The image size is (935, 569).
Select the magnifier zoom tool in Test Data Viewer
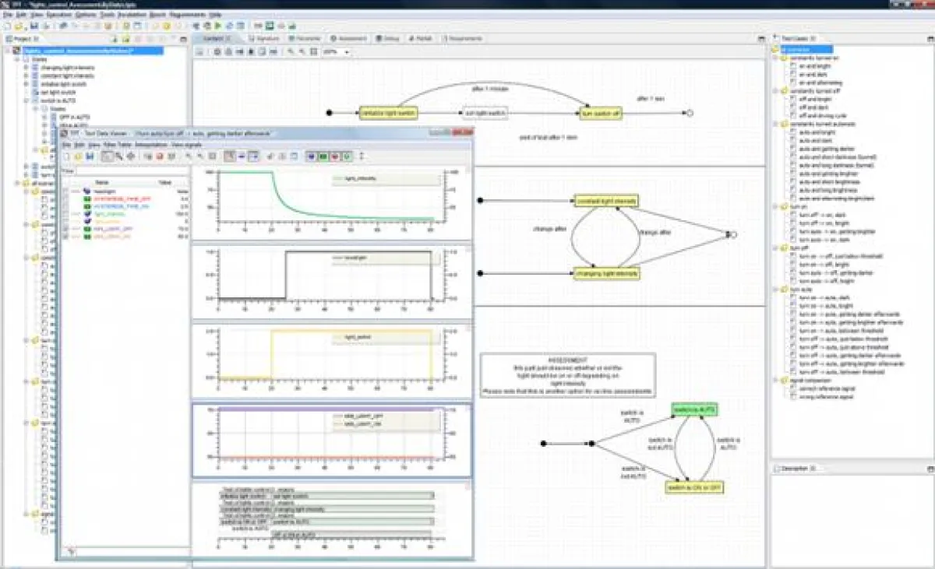119,156
